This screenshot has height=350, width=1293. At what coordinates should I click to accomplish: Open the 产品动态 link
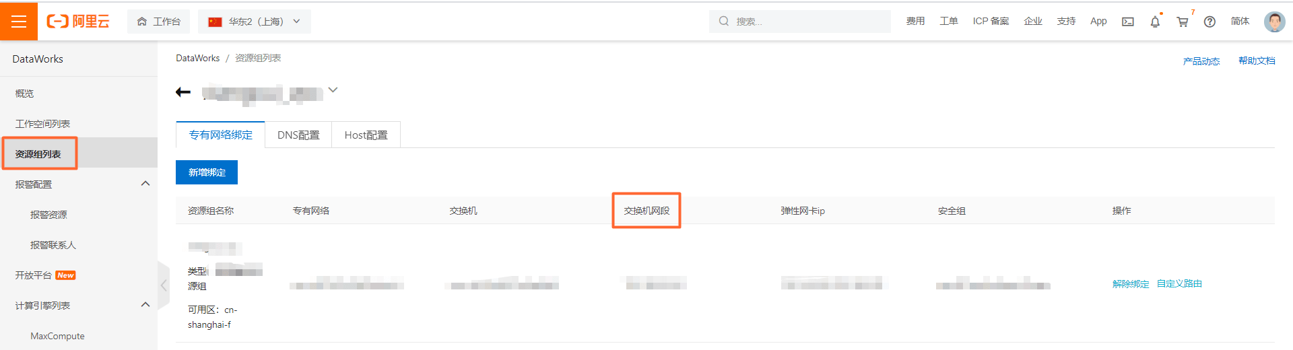1201,61
